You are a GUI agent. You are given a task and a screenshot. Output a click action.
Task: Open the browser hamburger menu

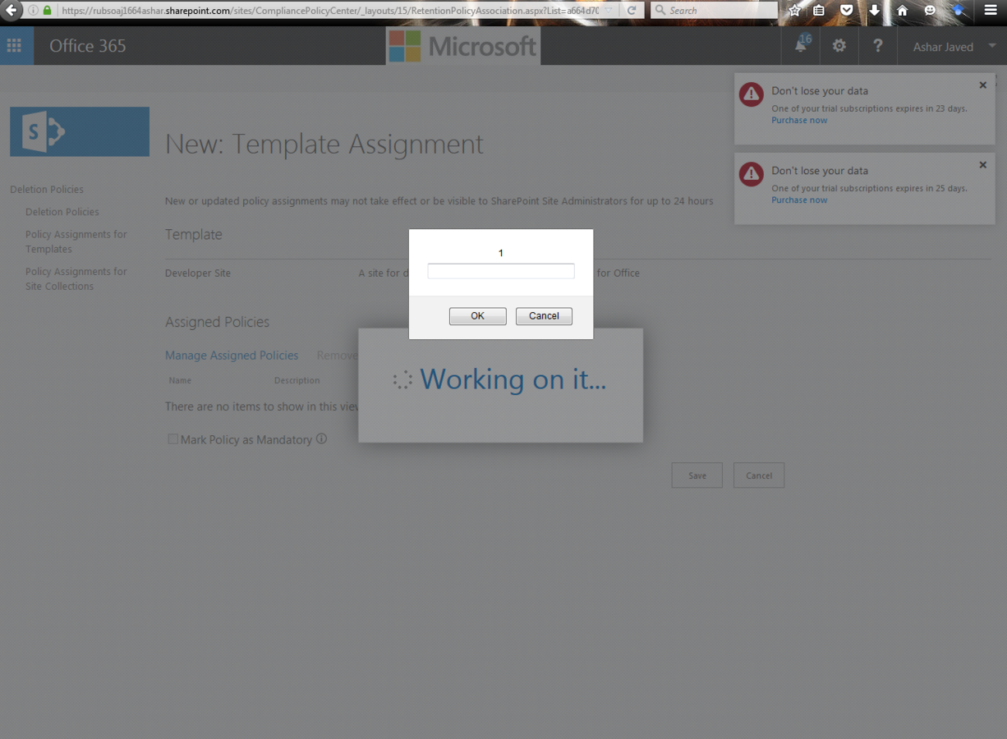pyautogui.click(x=991, y=11)
